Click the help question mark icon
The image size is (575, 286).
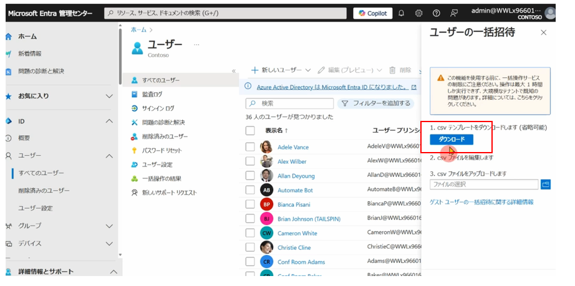436,13
